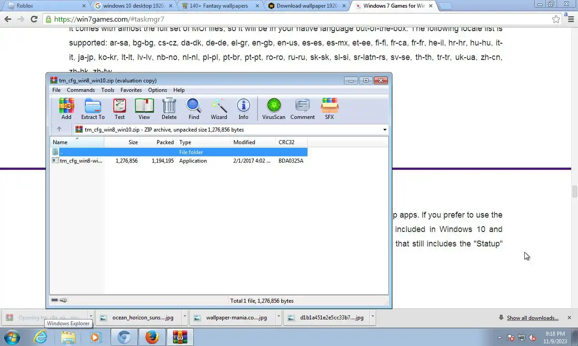Open the Tools menu
This screenshot has height=346, width=578.
(107, 90)
